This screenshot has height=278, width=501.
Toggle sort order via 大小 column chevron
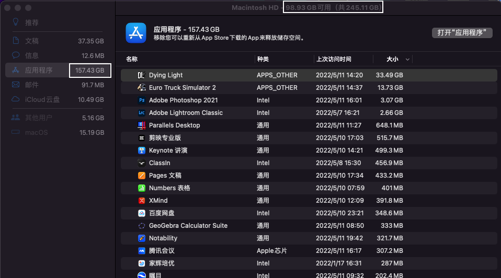coord(407,60)
